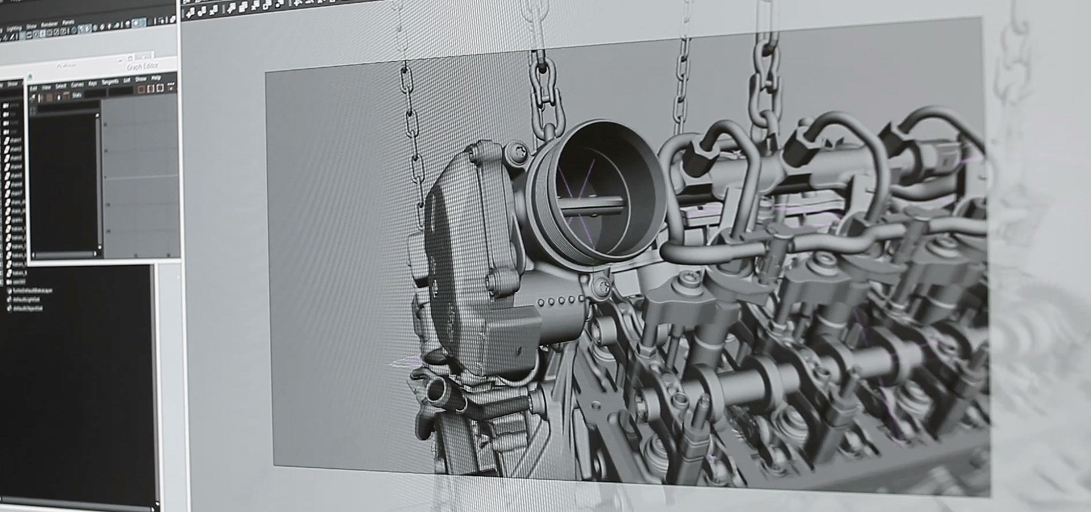The image size is (1091, 512).
Task: Select chain3 in the Outliner
Action: pos(13,158)
